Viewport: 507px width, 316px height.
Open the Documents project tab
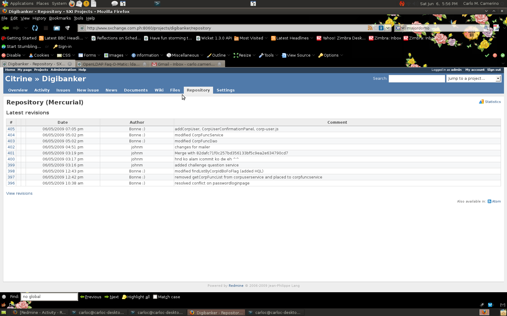click(x=136, y=90)
